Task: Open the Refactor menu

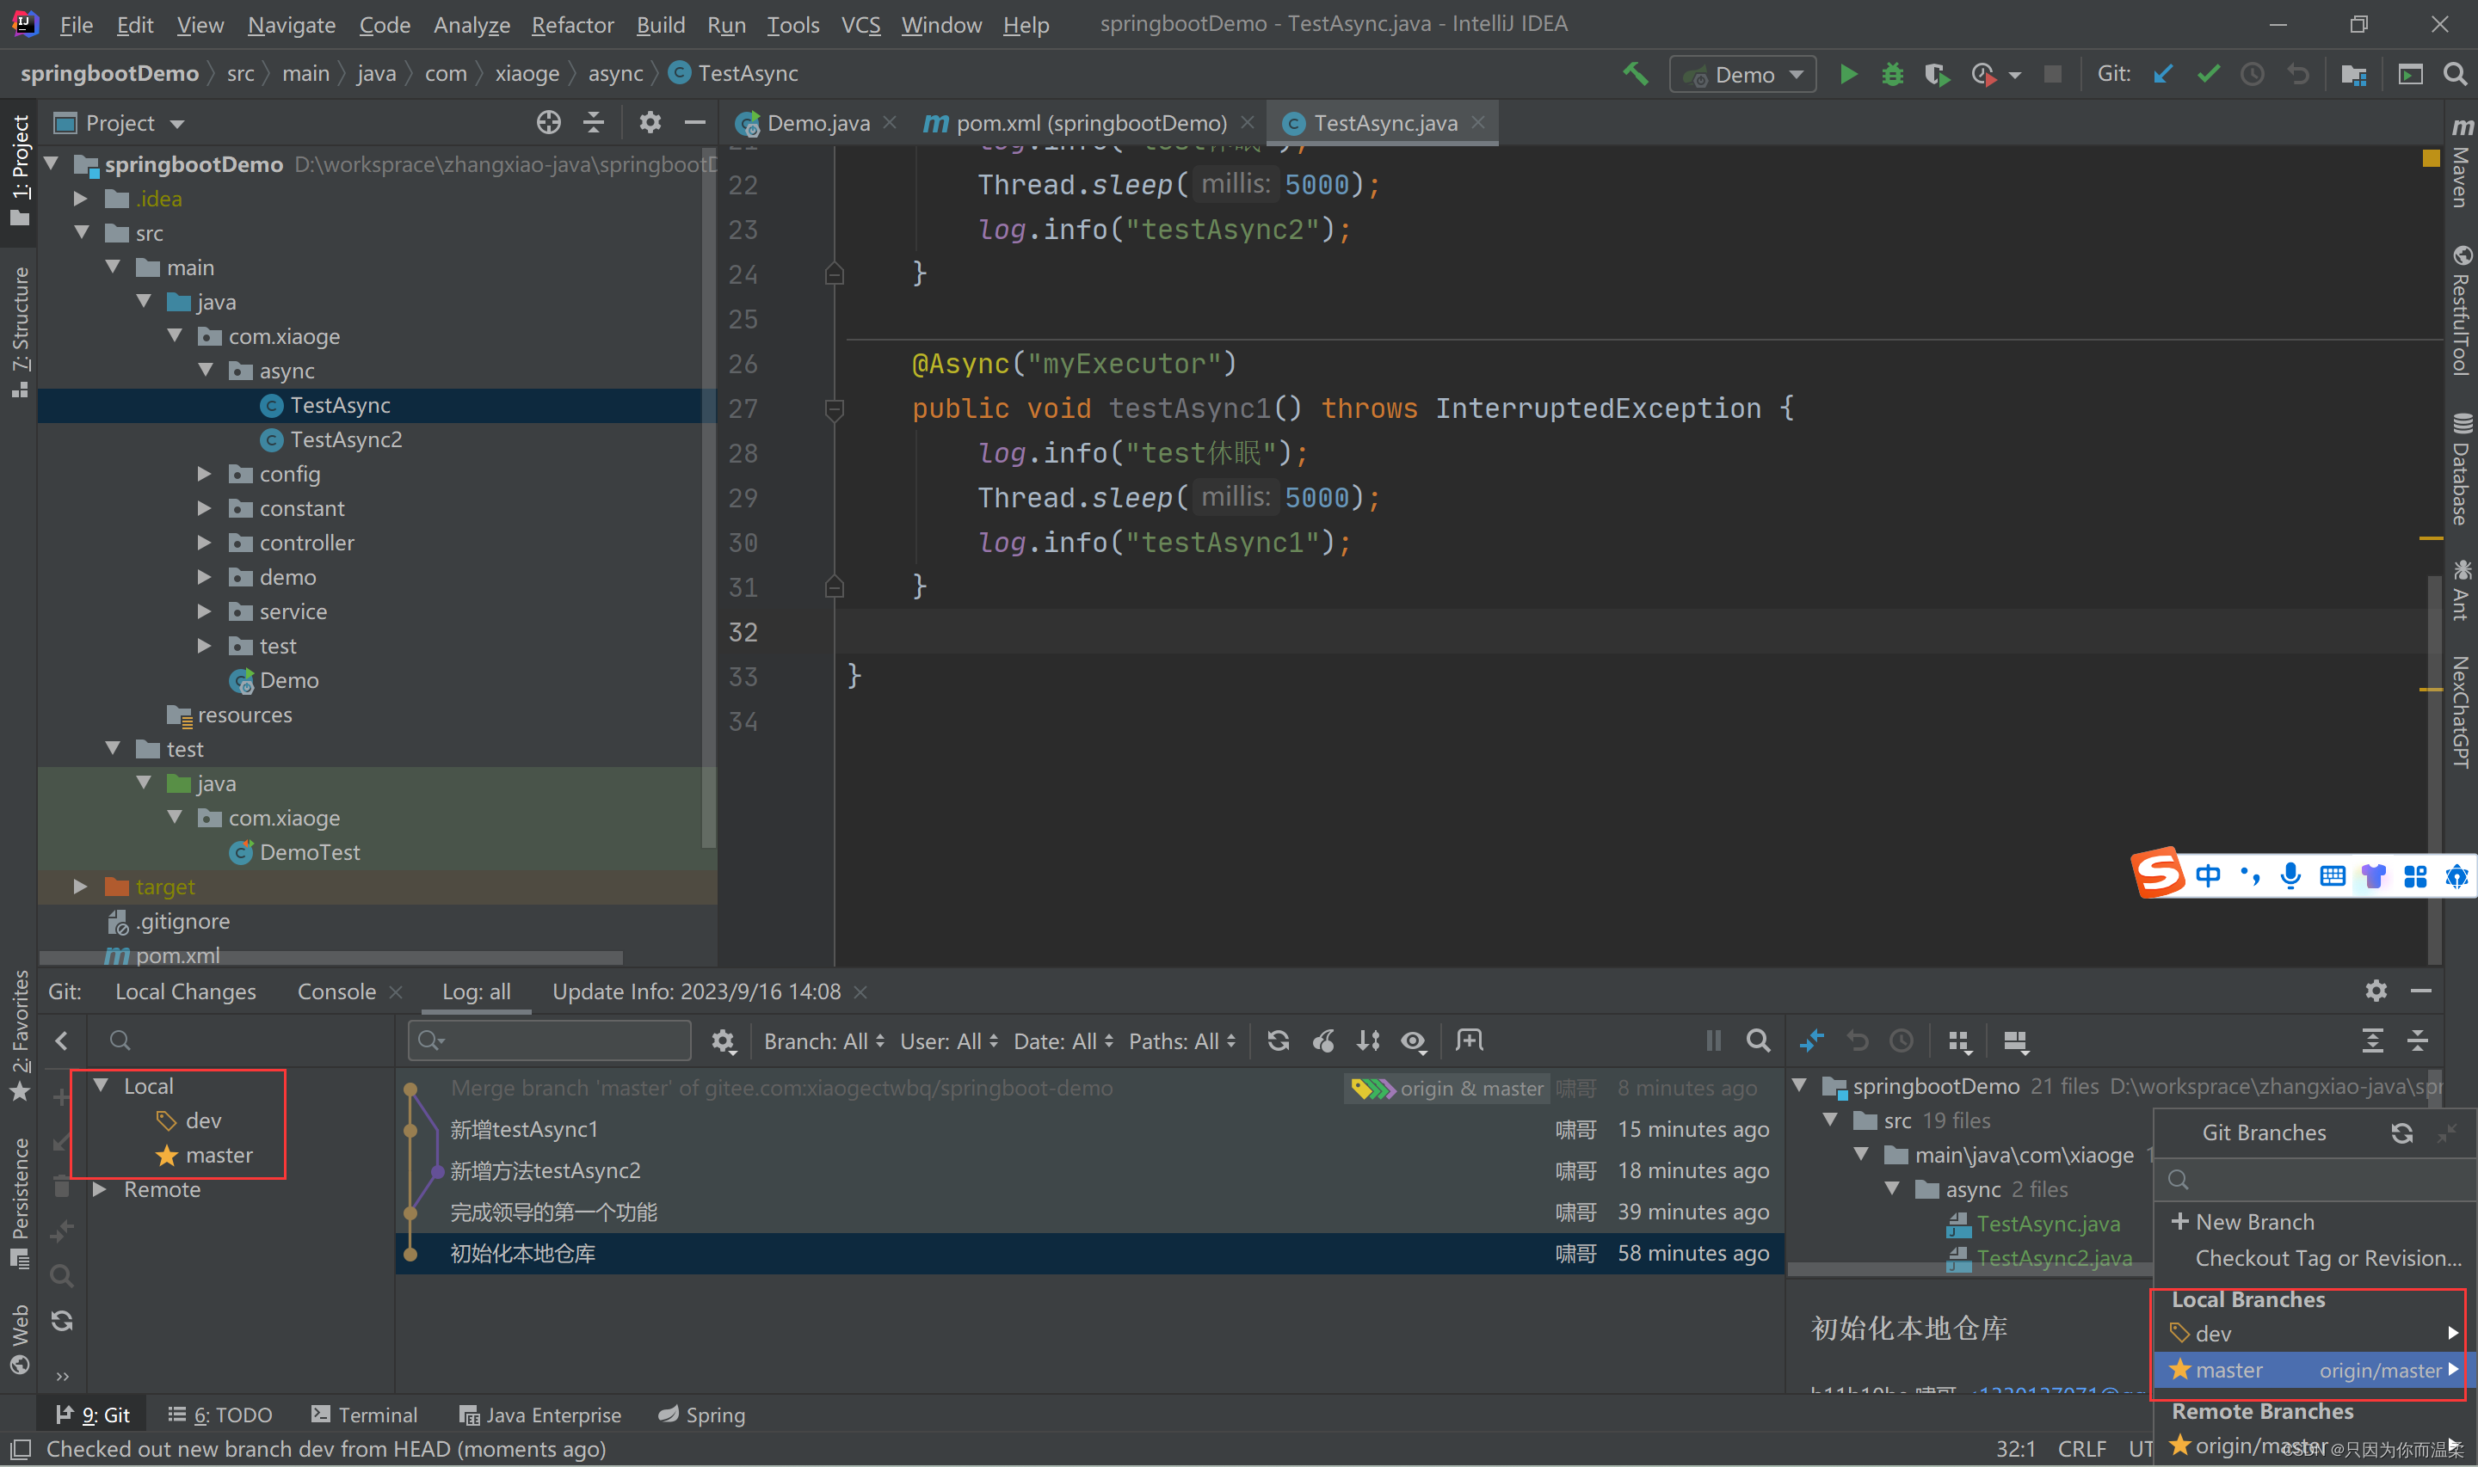Action: click(x=571, y=25)
